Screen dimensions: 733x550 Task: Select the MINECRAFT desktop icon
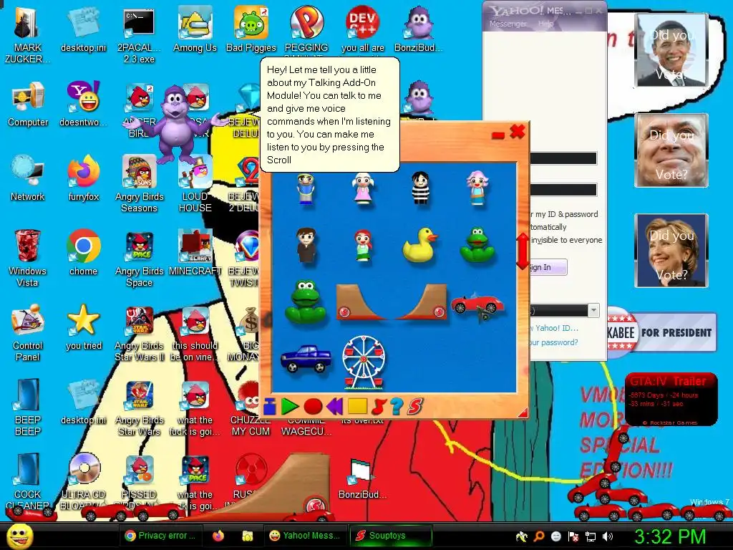click(195, 253)
